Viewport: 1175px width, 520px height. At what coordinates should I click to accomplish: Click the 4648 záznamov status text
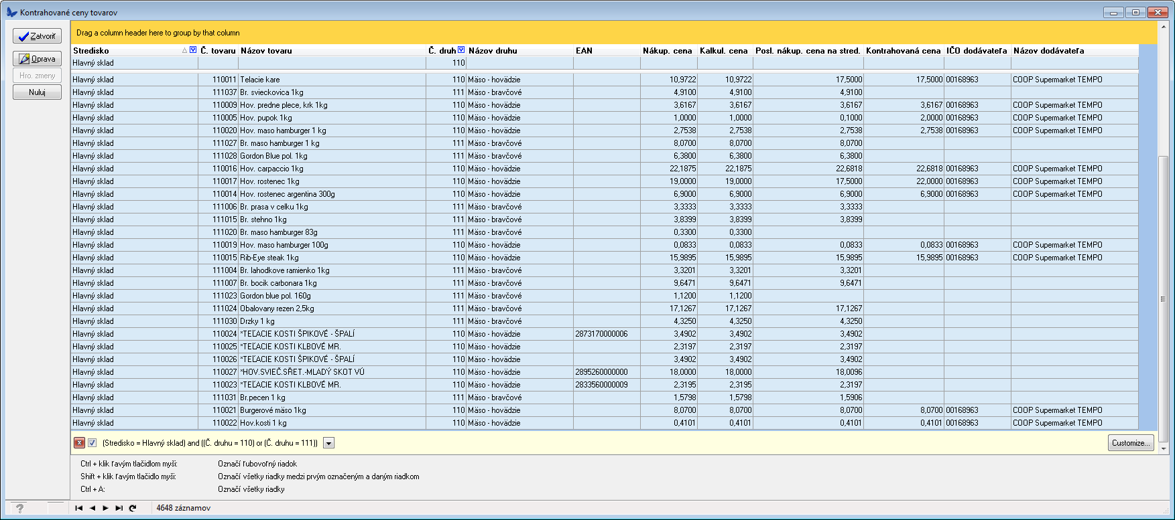point(184,508)
